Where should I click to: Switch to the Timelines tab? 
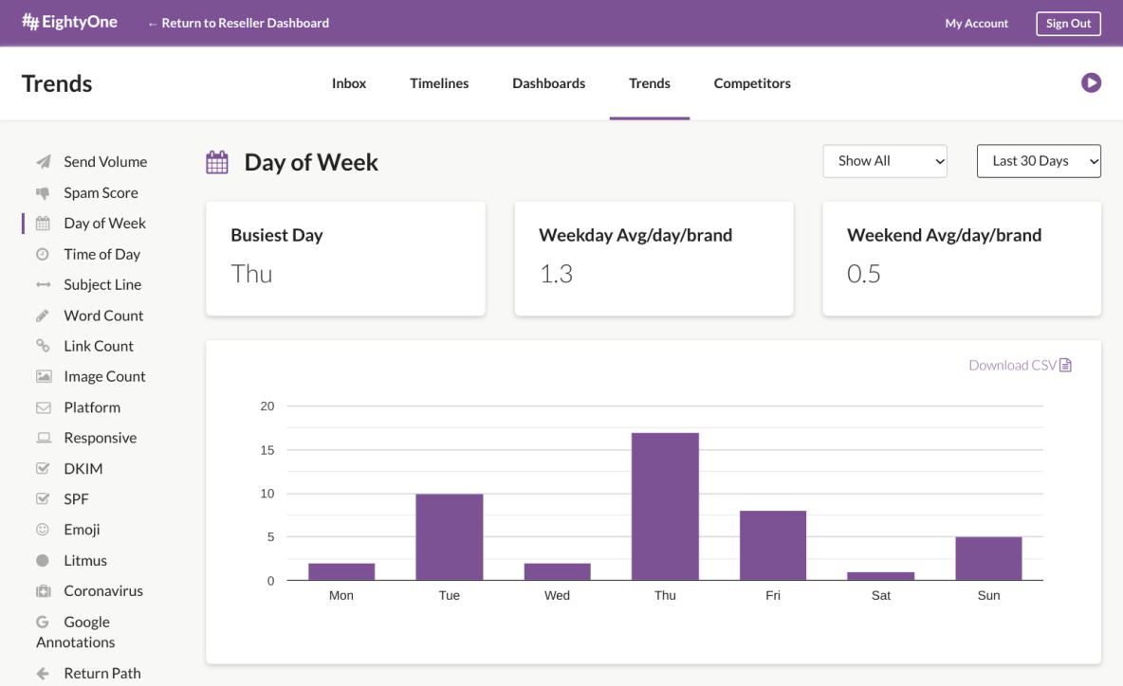pos(439,83)
